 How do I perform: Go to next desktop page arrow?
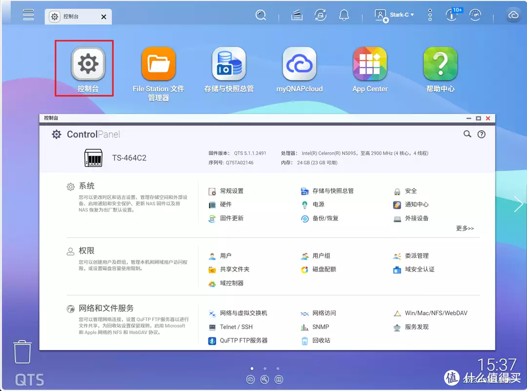pos(518,204)
